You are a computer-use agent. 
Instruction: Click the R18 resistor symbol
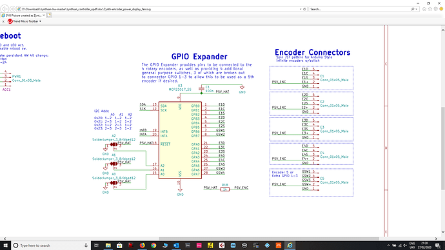(x=225, y=189)
